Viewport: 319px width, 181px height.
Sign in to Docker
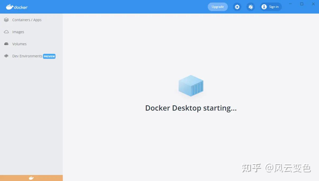[274, 7]
